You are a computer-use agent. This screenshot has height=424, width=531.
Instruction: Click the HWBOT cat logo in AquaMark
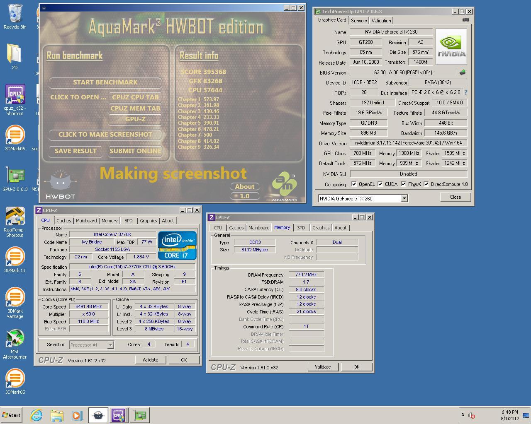point(61,185)
